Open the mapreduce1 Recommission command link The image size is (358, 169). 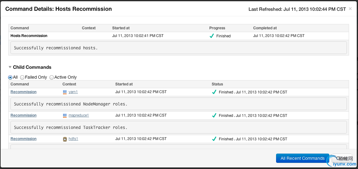point(23,115)
